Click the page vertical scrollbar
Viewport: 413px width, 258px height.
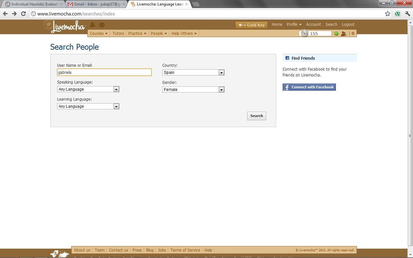pos(410,135)
